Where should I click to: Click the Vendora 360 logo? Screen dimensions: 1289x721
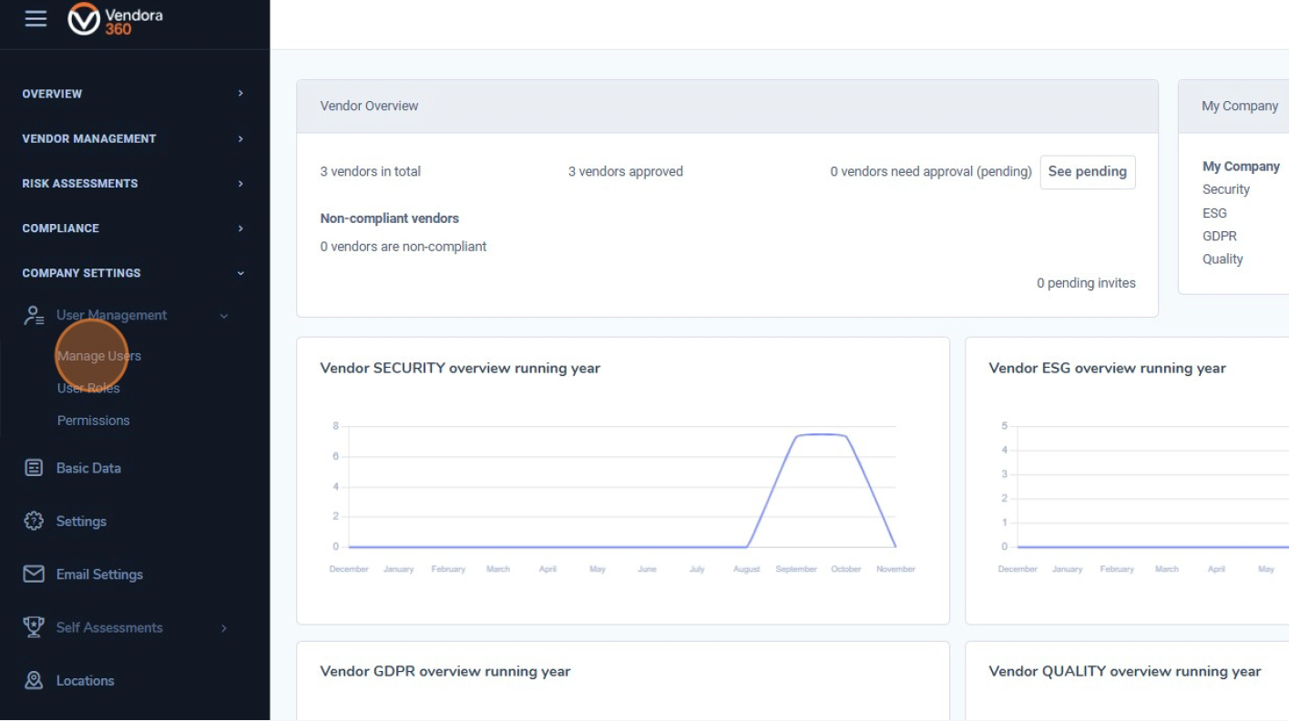115,20
